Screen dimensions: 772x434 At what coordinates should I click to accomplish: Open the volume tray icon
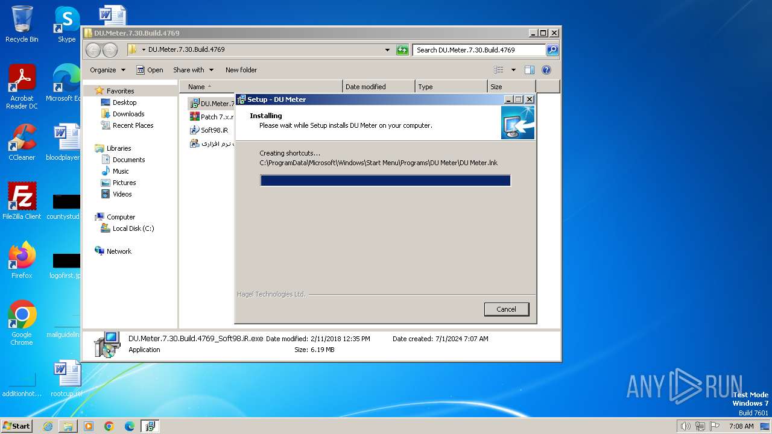point(685,426)
